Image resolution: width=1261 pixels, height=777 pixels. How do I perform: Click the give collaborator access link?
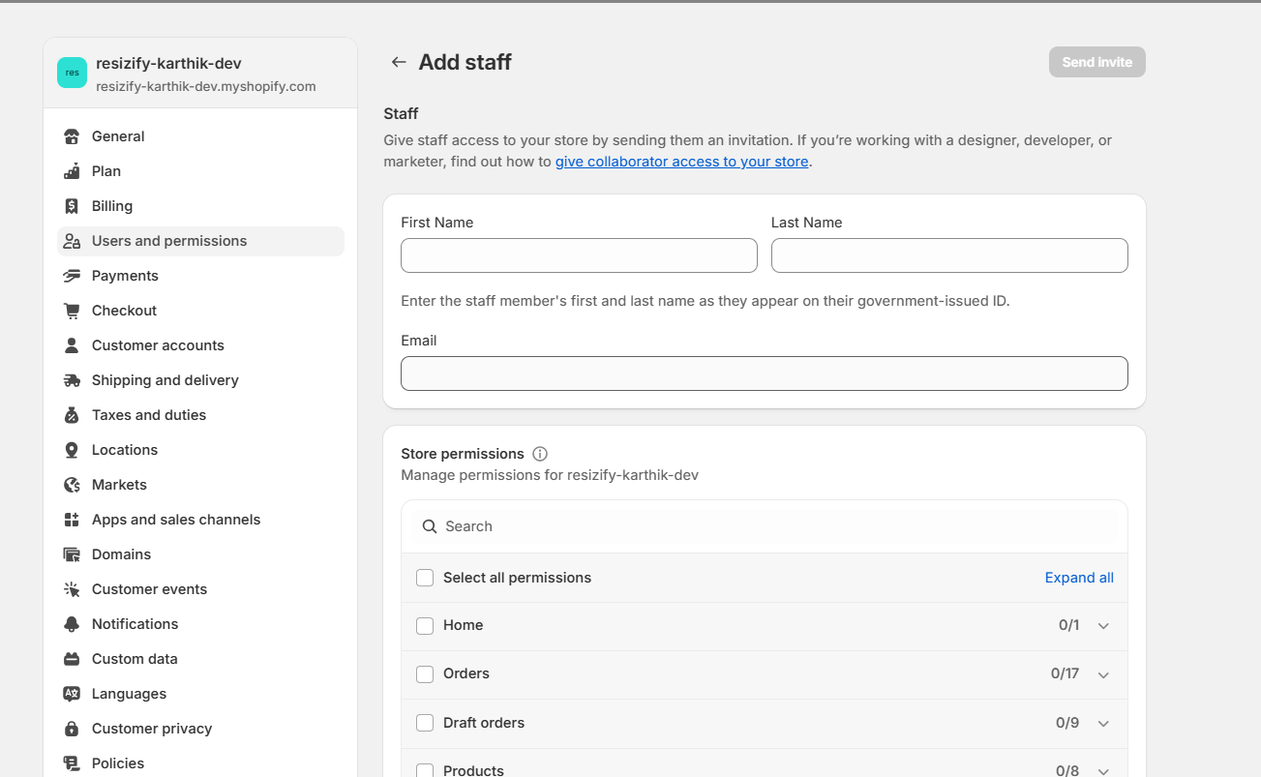pos(681,161)
